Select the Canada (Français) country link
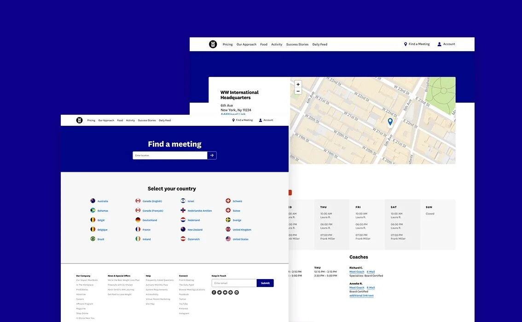 point(153,211)
